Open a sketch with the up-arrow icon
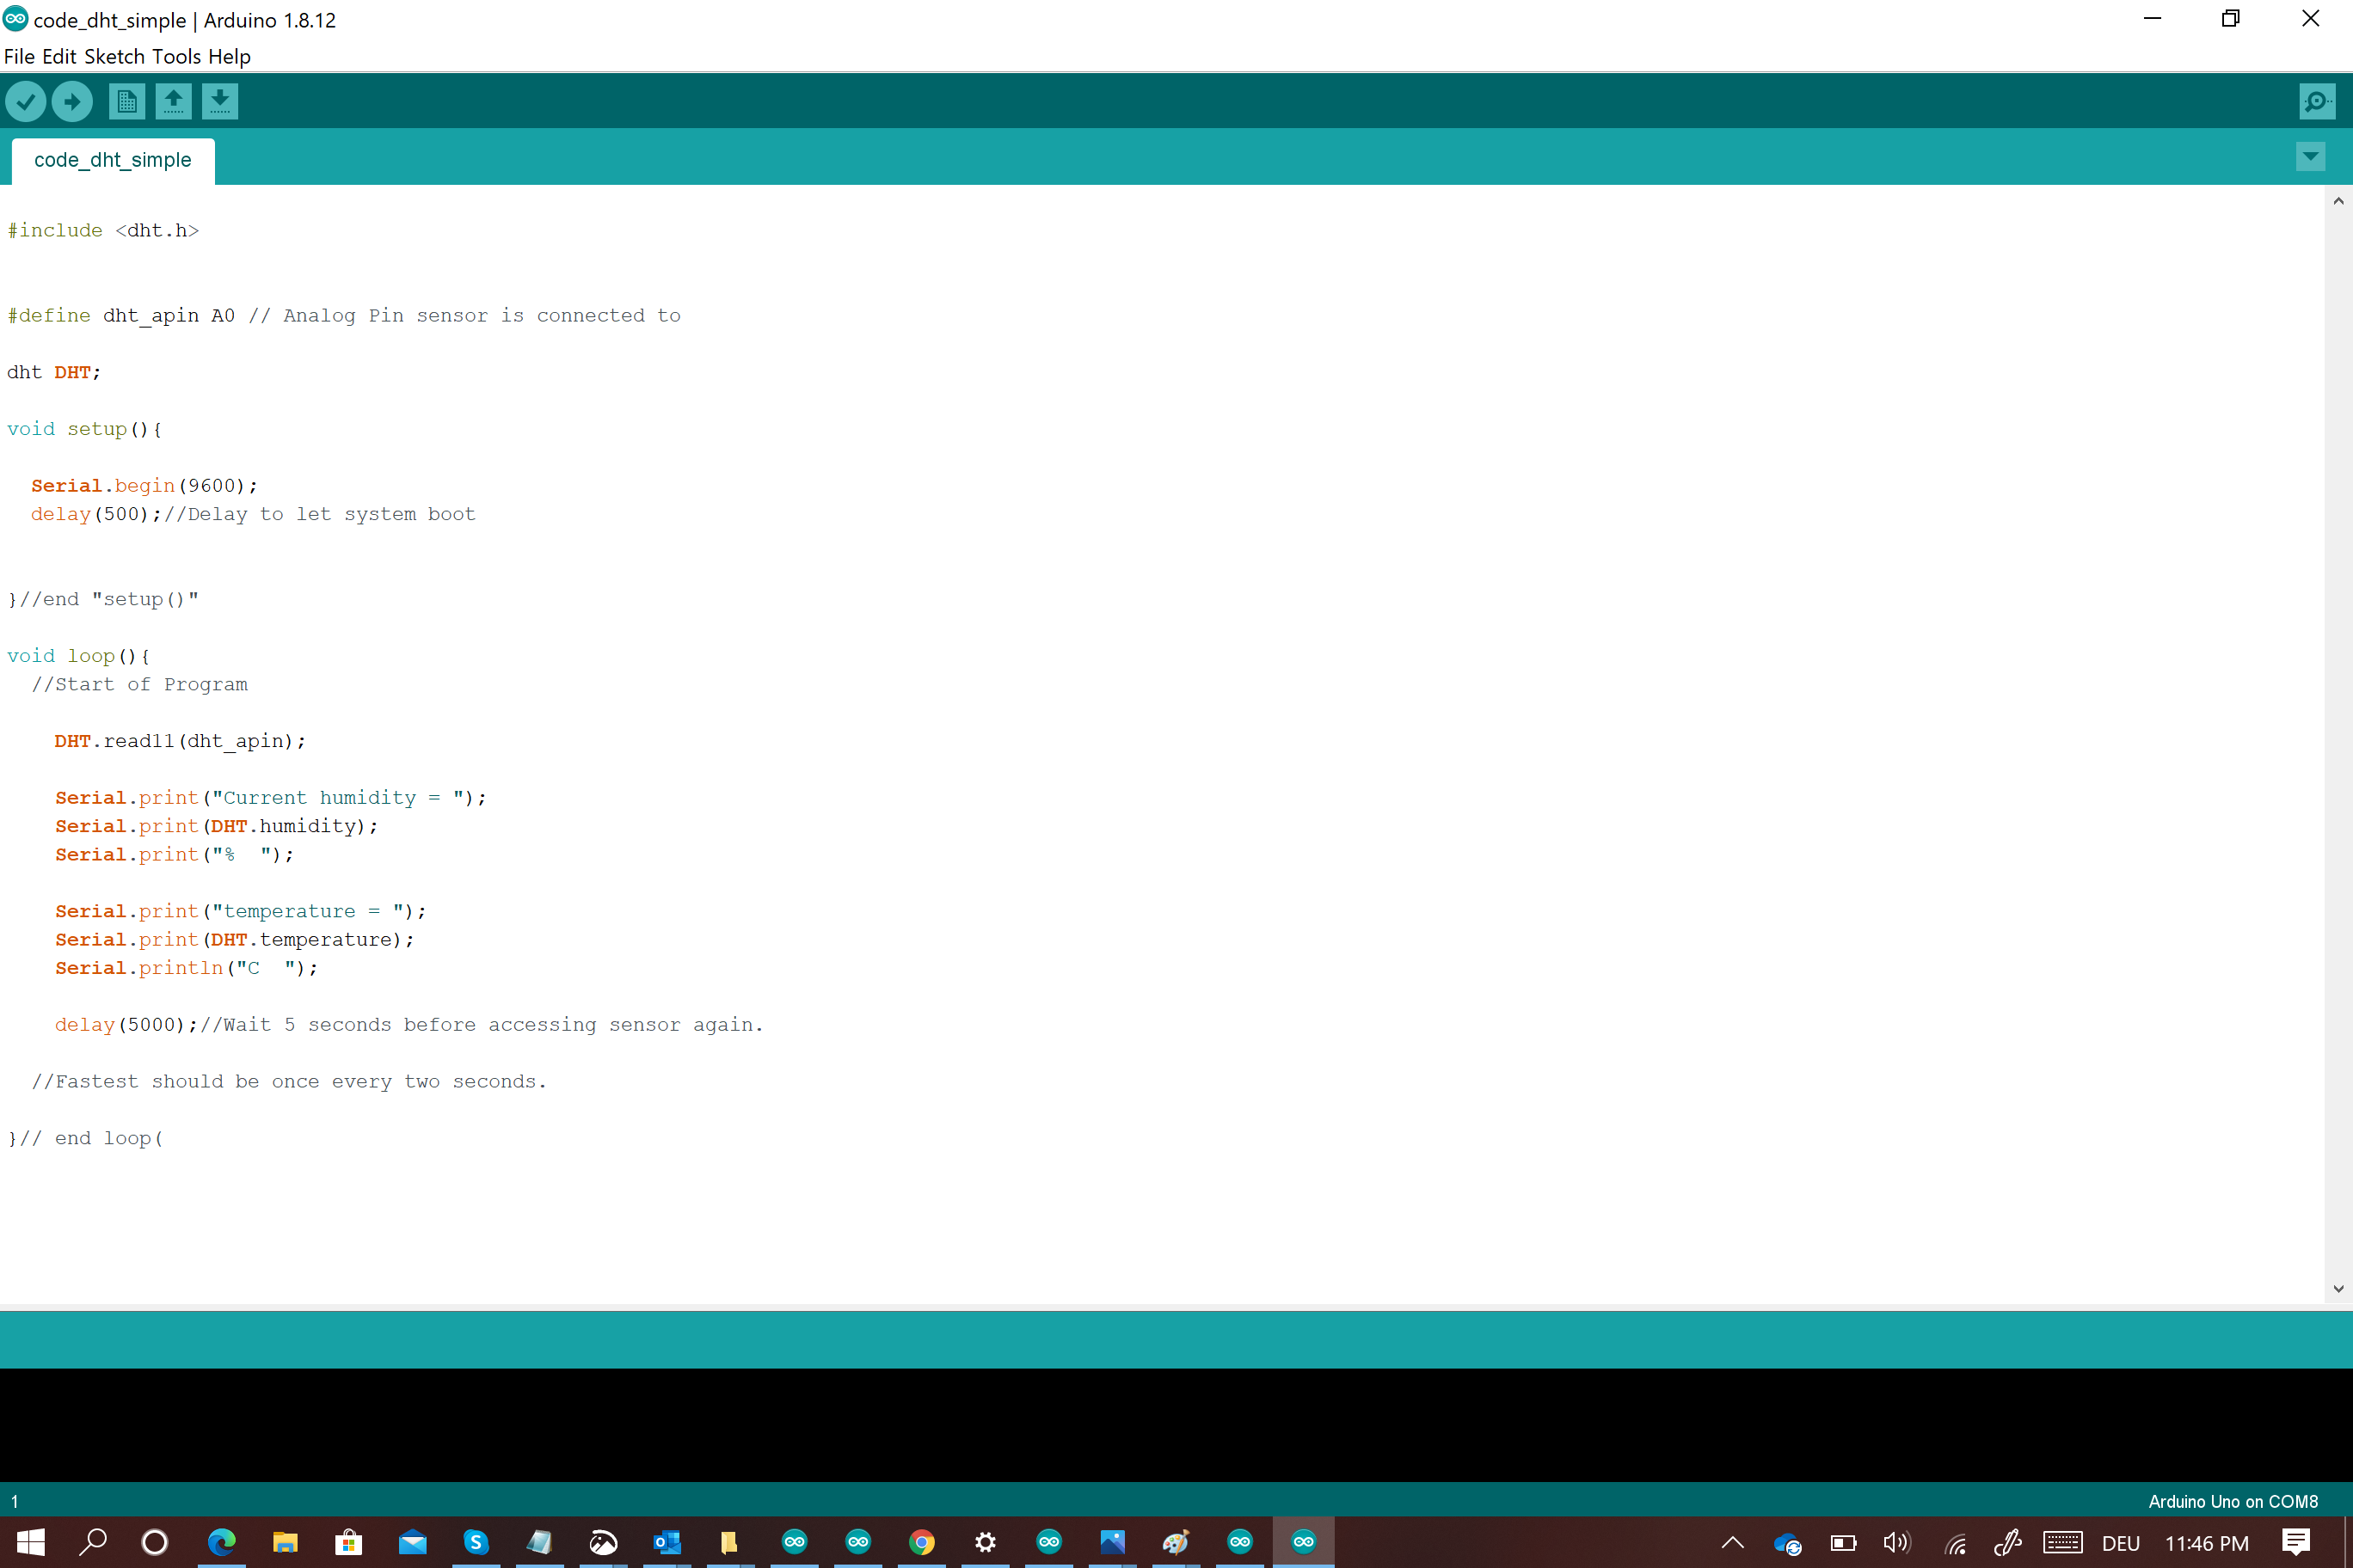The height and width of the screenshot is (1568, 2353). coord(173,101)
